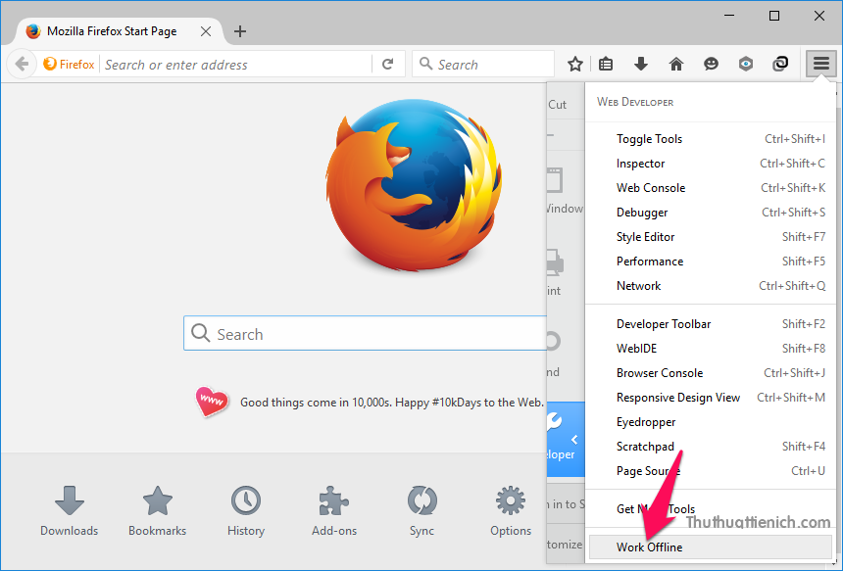
Task: Launch WebIDE from the menu
Action: tap(711, 349)
